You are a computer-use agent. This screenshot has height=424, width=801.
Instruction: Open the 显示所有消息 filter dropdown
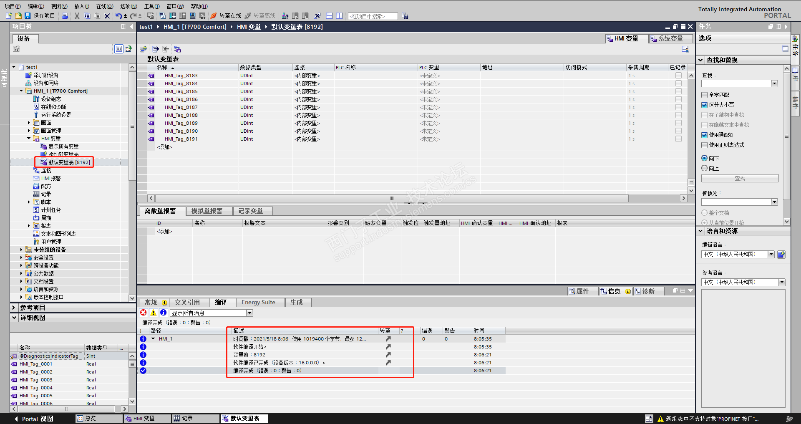250,313
